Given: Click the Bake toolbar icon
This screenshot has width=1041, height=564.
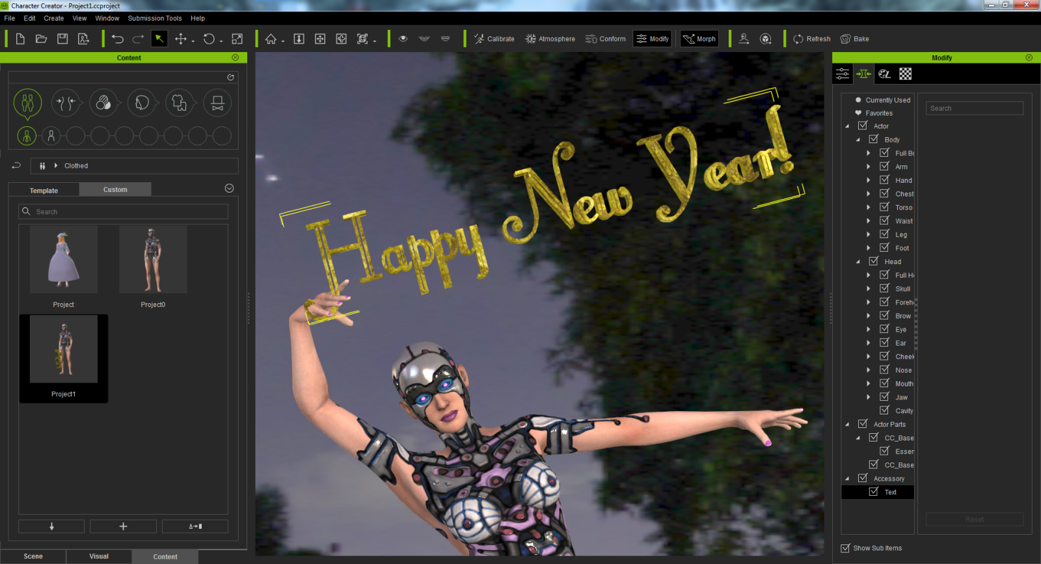Looking at the screenshot, I should click(855, 39).
